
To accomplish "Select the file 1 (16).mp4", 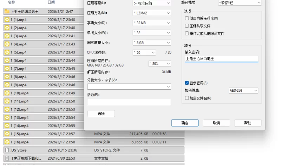I will tap(94, 142).
